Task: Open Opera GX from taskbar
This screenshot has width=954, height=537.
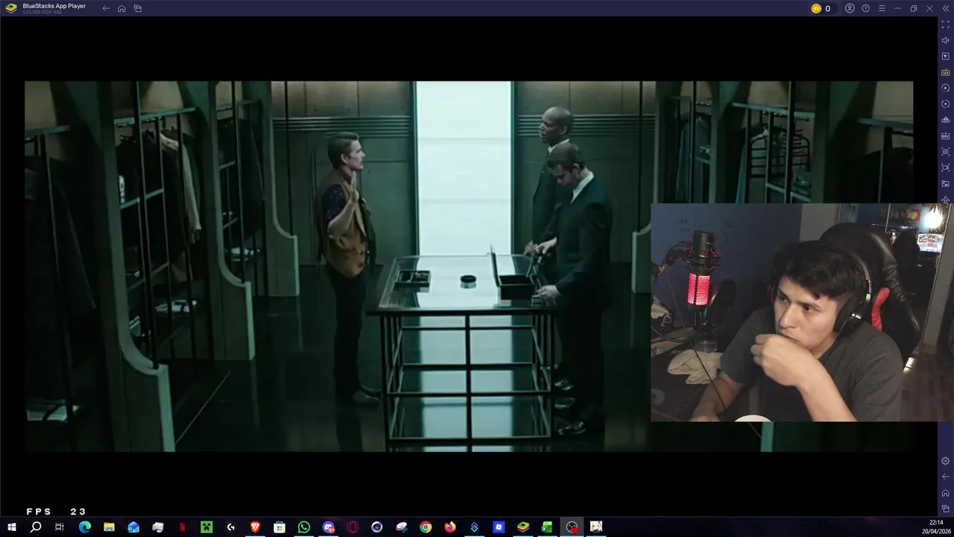Action: tap(353, 527)
